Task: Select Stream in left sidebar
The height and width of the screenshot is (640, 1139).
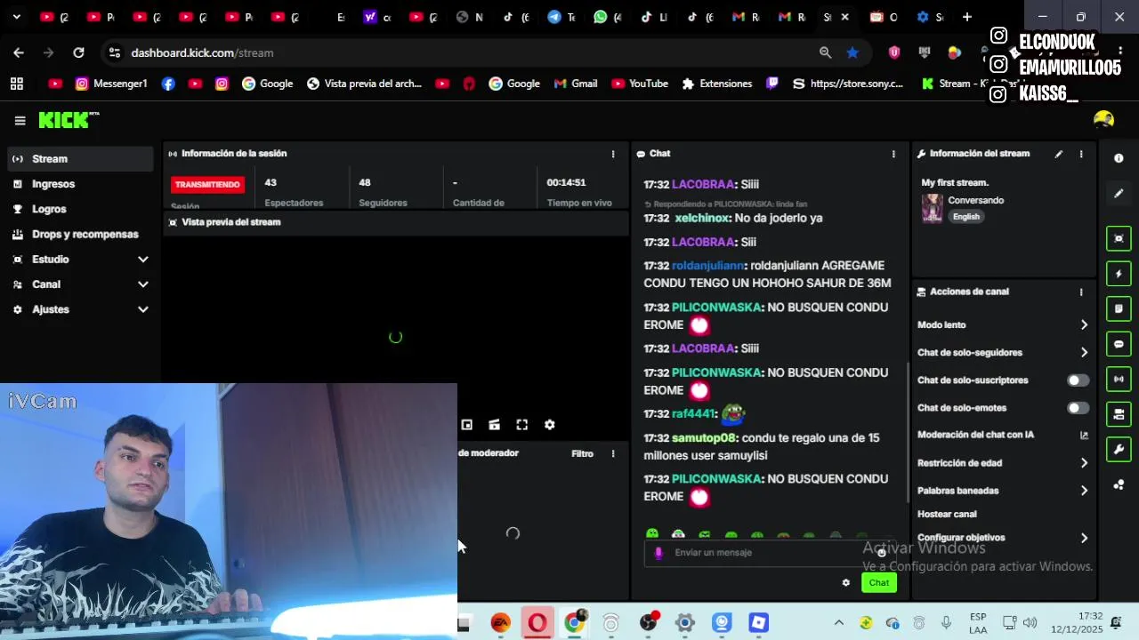Action: click(80, 159)
